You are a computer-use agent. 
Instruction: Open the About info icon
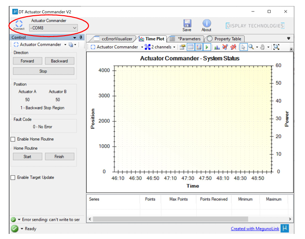pyautogui.click(x=206, y=24)
